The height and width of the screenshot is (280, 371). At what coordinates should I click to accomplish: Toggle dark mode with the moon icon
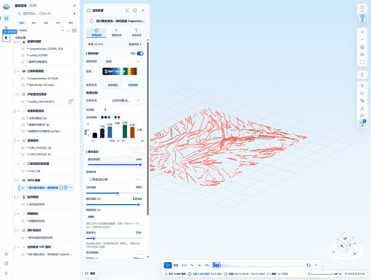pos(6,254)
